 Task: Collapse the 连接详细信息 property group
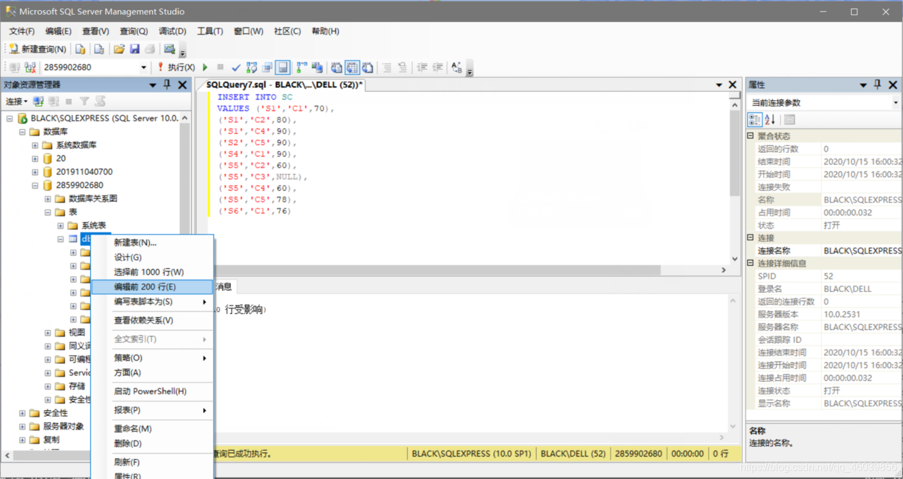point(750,263)
